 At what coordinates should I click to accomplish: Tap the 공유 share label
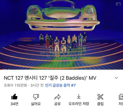pos(57,104)
